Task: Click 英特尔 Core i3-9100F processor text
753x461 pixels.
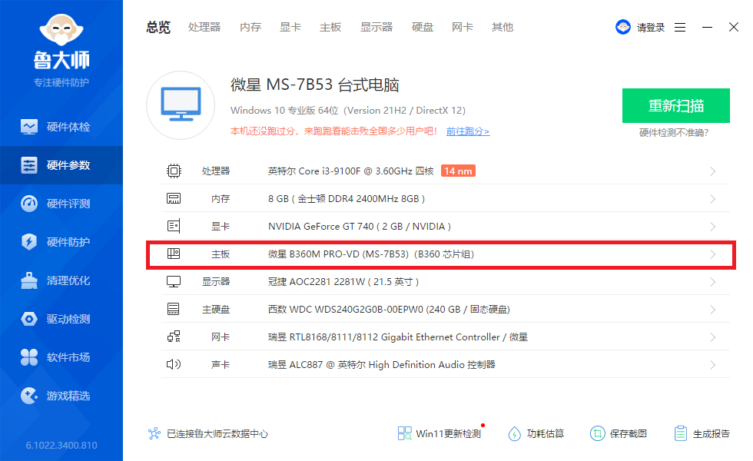Action: tap(350, 171)
